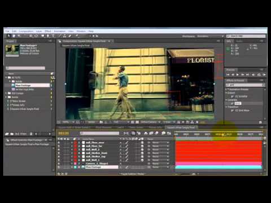The width and height of the screenshot is (271, 203).
Task: Mute audio in the Preview panel
Action: coord(253,74)
